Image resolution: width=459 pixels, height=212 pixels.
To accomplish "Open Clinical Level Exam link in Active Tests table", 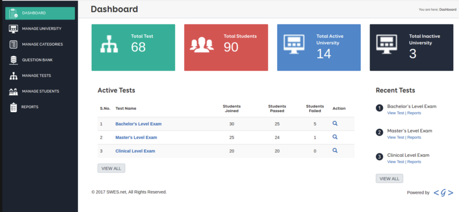I will click(135, 151).
